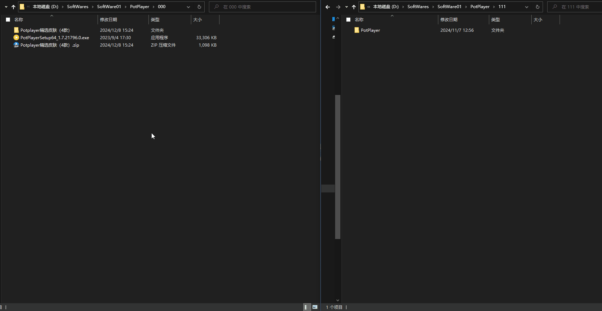Click PotPlayer breadcrumb in right address bar
Screen dimensions: 602x311
(480, 7)
